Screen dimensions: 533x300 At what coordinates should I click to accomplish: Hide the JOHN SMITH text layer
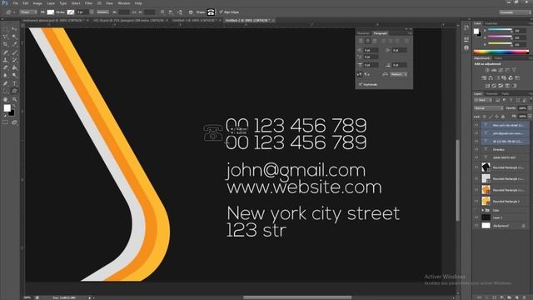476,157
